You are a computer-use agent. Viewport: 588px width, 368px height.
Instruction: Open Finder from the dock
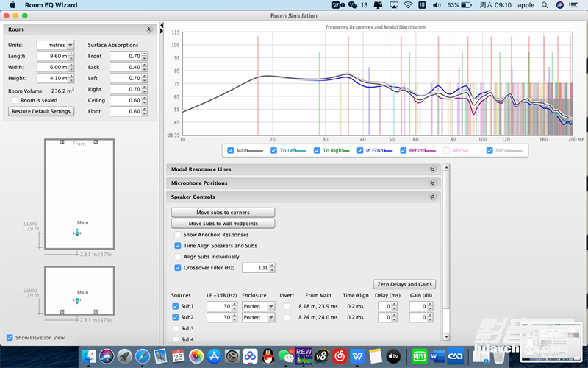click(x=89, y=356)
